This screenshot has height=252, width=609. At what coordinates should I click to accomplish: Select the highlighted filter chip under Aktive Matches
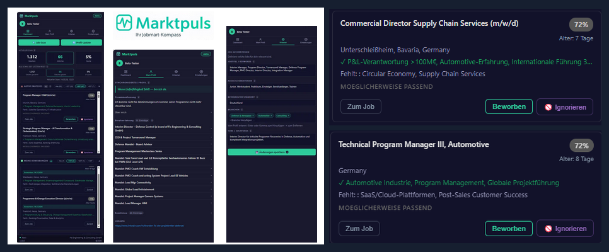81,86
